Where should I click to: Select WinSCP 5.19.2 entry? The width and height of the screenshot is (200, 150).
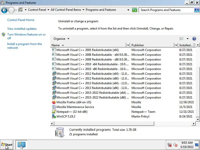[x=66, y=116]
